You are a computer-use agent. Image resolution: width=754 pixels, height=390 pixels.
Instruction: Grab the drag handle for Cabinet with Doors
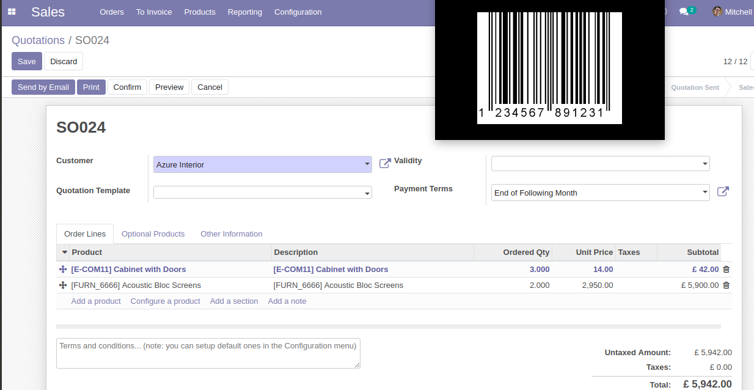(x=62, y=269)
